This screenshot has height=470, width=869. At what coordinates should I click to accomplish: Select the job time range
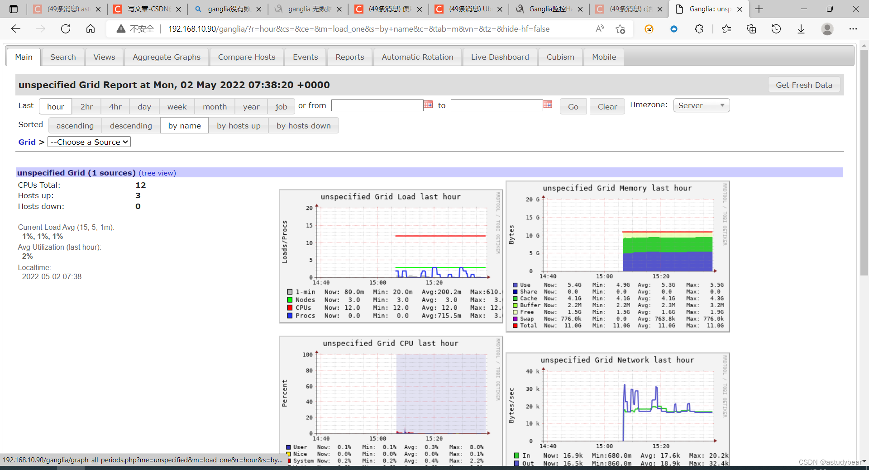(x=281, y=107)
